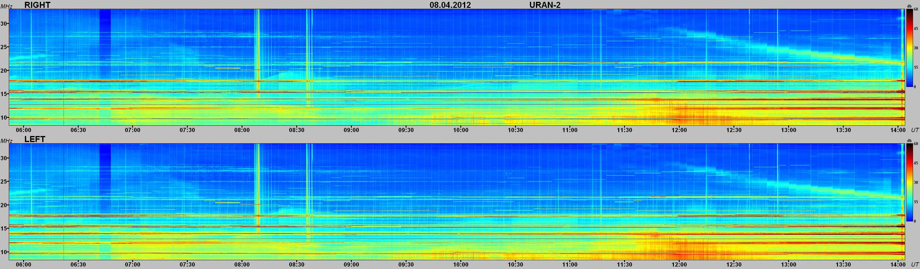This screenshot has height=269, width=920.
Task: Click the 06:30 time label below the lower spectrogram
Action: [78, 264]
